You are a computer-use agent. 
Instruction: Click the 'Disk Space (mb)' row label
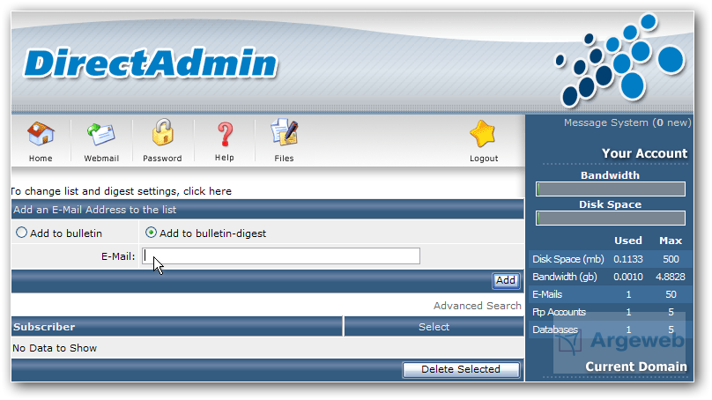(568, 259)
